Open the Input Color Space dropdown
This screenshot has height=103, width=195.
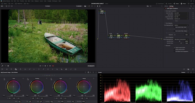point(181,13)
